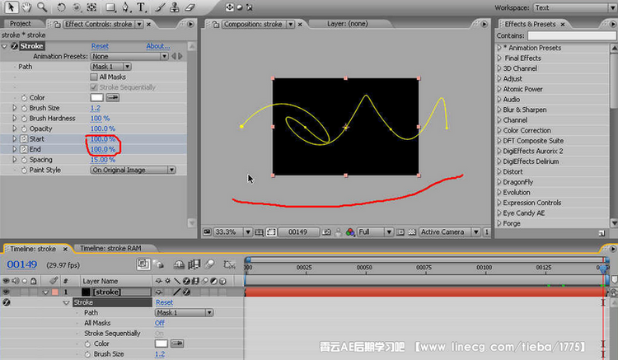
Task: Toggle the Start property stopwatch
Action: click(x=24, y=138)
